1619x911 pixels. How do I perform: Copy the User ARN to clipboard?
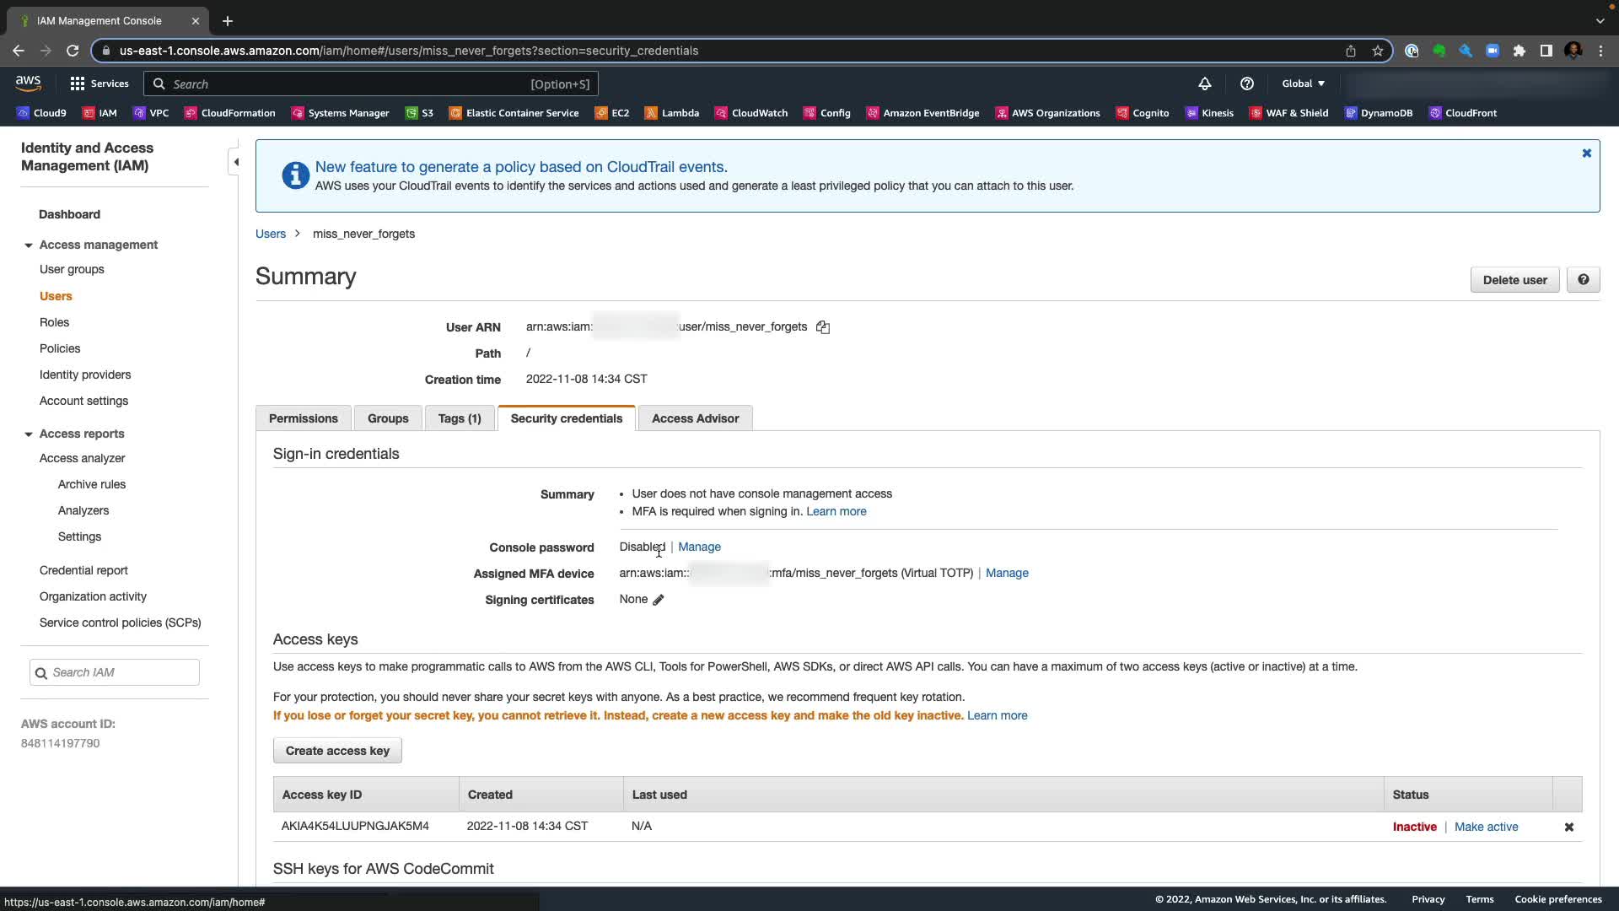[x=823, y=327]
